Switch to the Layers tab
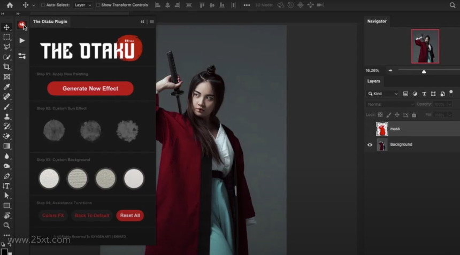The width and height of the screenshot is (460, 255). click(374, 81)
